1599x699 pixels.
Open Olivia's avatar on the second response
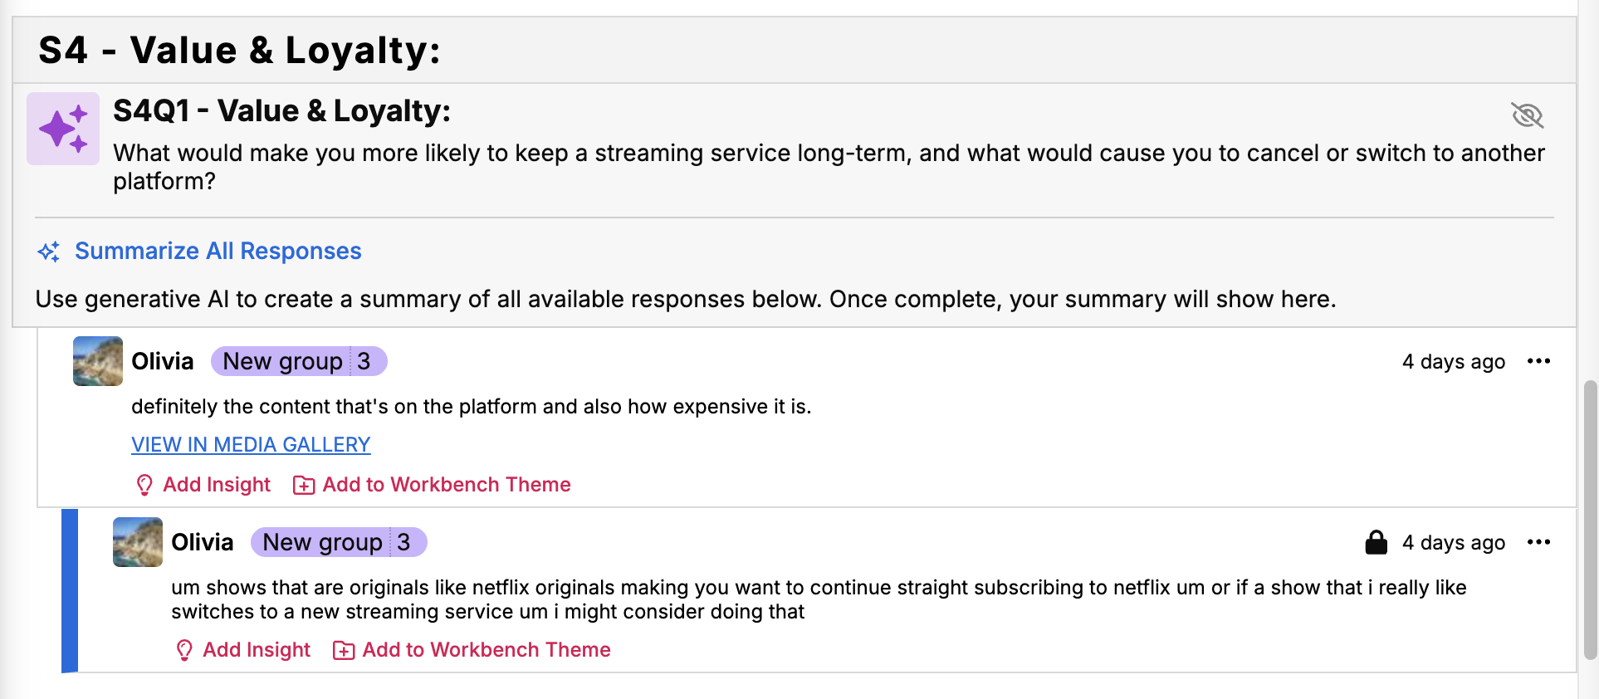[x=138, y=542]
